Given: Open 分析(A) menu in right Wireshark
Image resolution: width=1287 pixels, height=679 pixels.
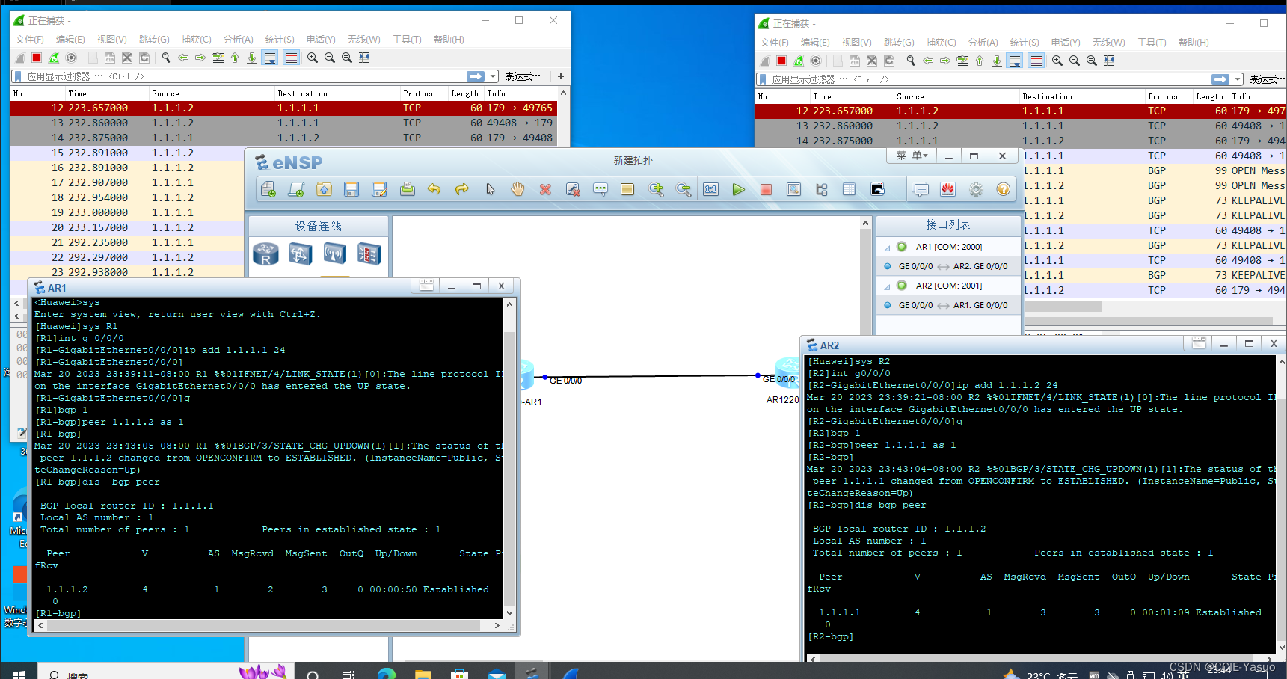Looking at the screenshot, I should [x=983, y=43].
